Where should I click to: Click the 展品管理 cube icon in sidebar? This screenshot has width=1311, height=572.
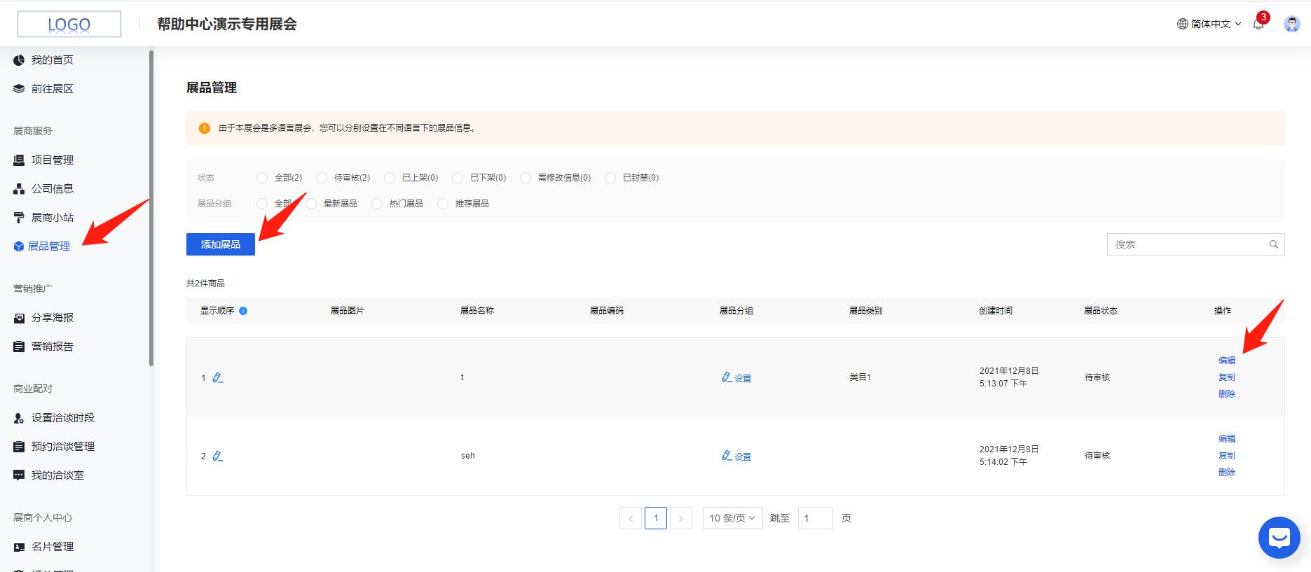coord(19,246)
